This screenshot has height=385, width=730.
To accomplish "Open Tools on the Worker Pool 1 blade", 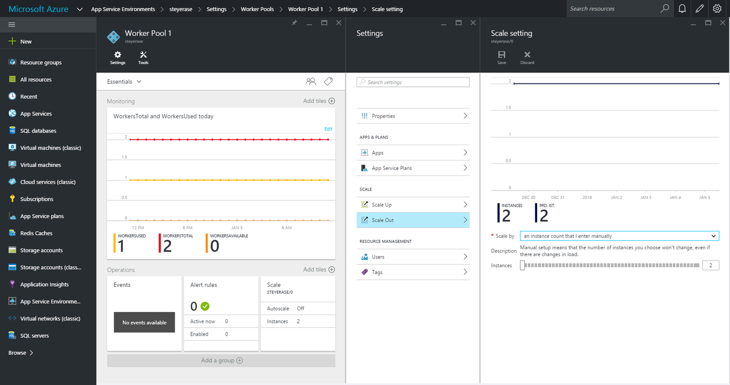I will tap(143, 58).
